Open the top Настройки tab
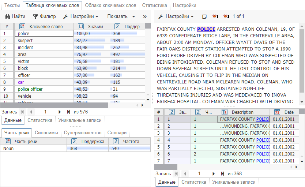305x187 pixels. (184, 5)
